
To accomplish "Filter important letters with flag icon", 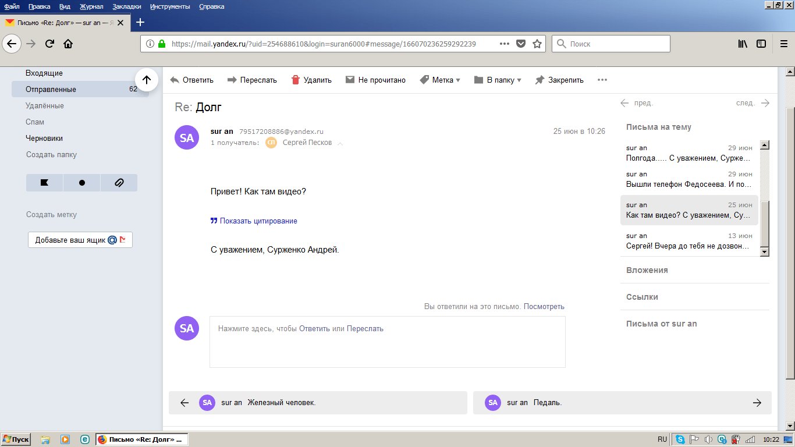I will pyautogui.click(x=44, y=183).
